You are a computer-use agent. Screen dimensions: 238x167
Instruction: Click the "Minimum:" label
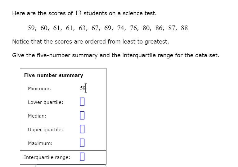click(39, 89)
